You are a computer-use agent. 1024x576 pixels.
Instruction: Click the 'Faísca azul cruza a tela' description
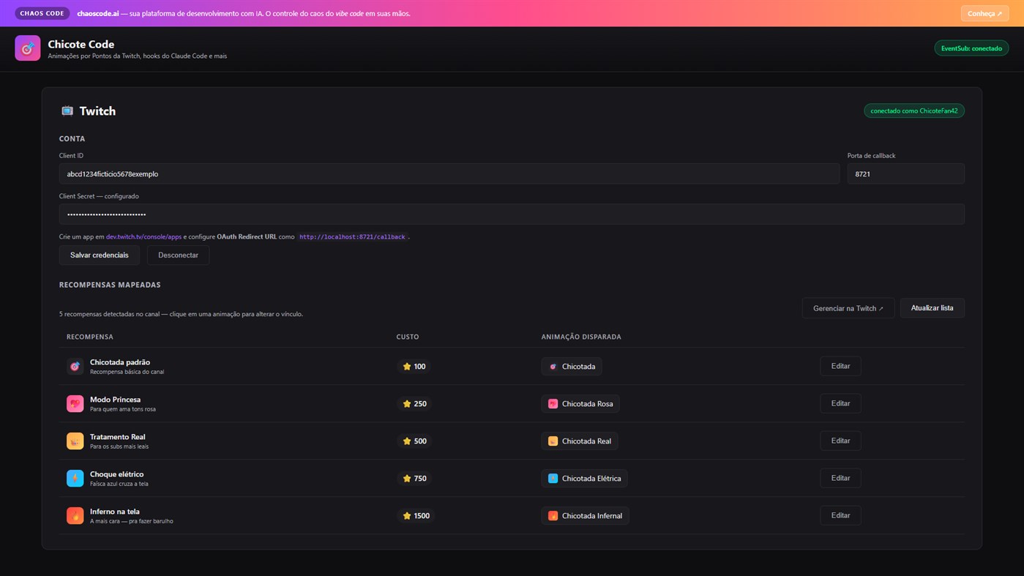[x=119, y=484]
